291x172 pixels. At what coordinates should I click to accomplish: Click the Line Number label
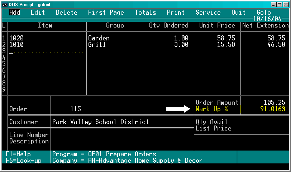(29, 134)
